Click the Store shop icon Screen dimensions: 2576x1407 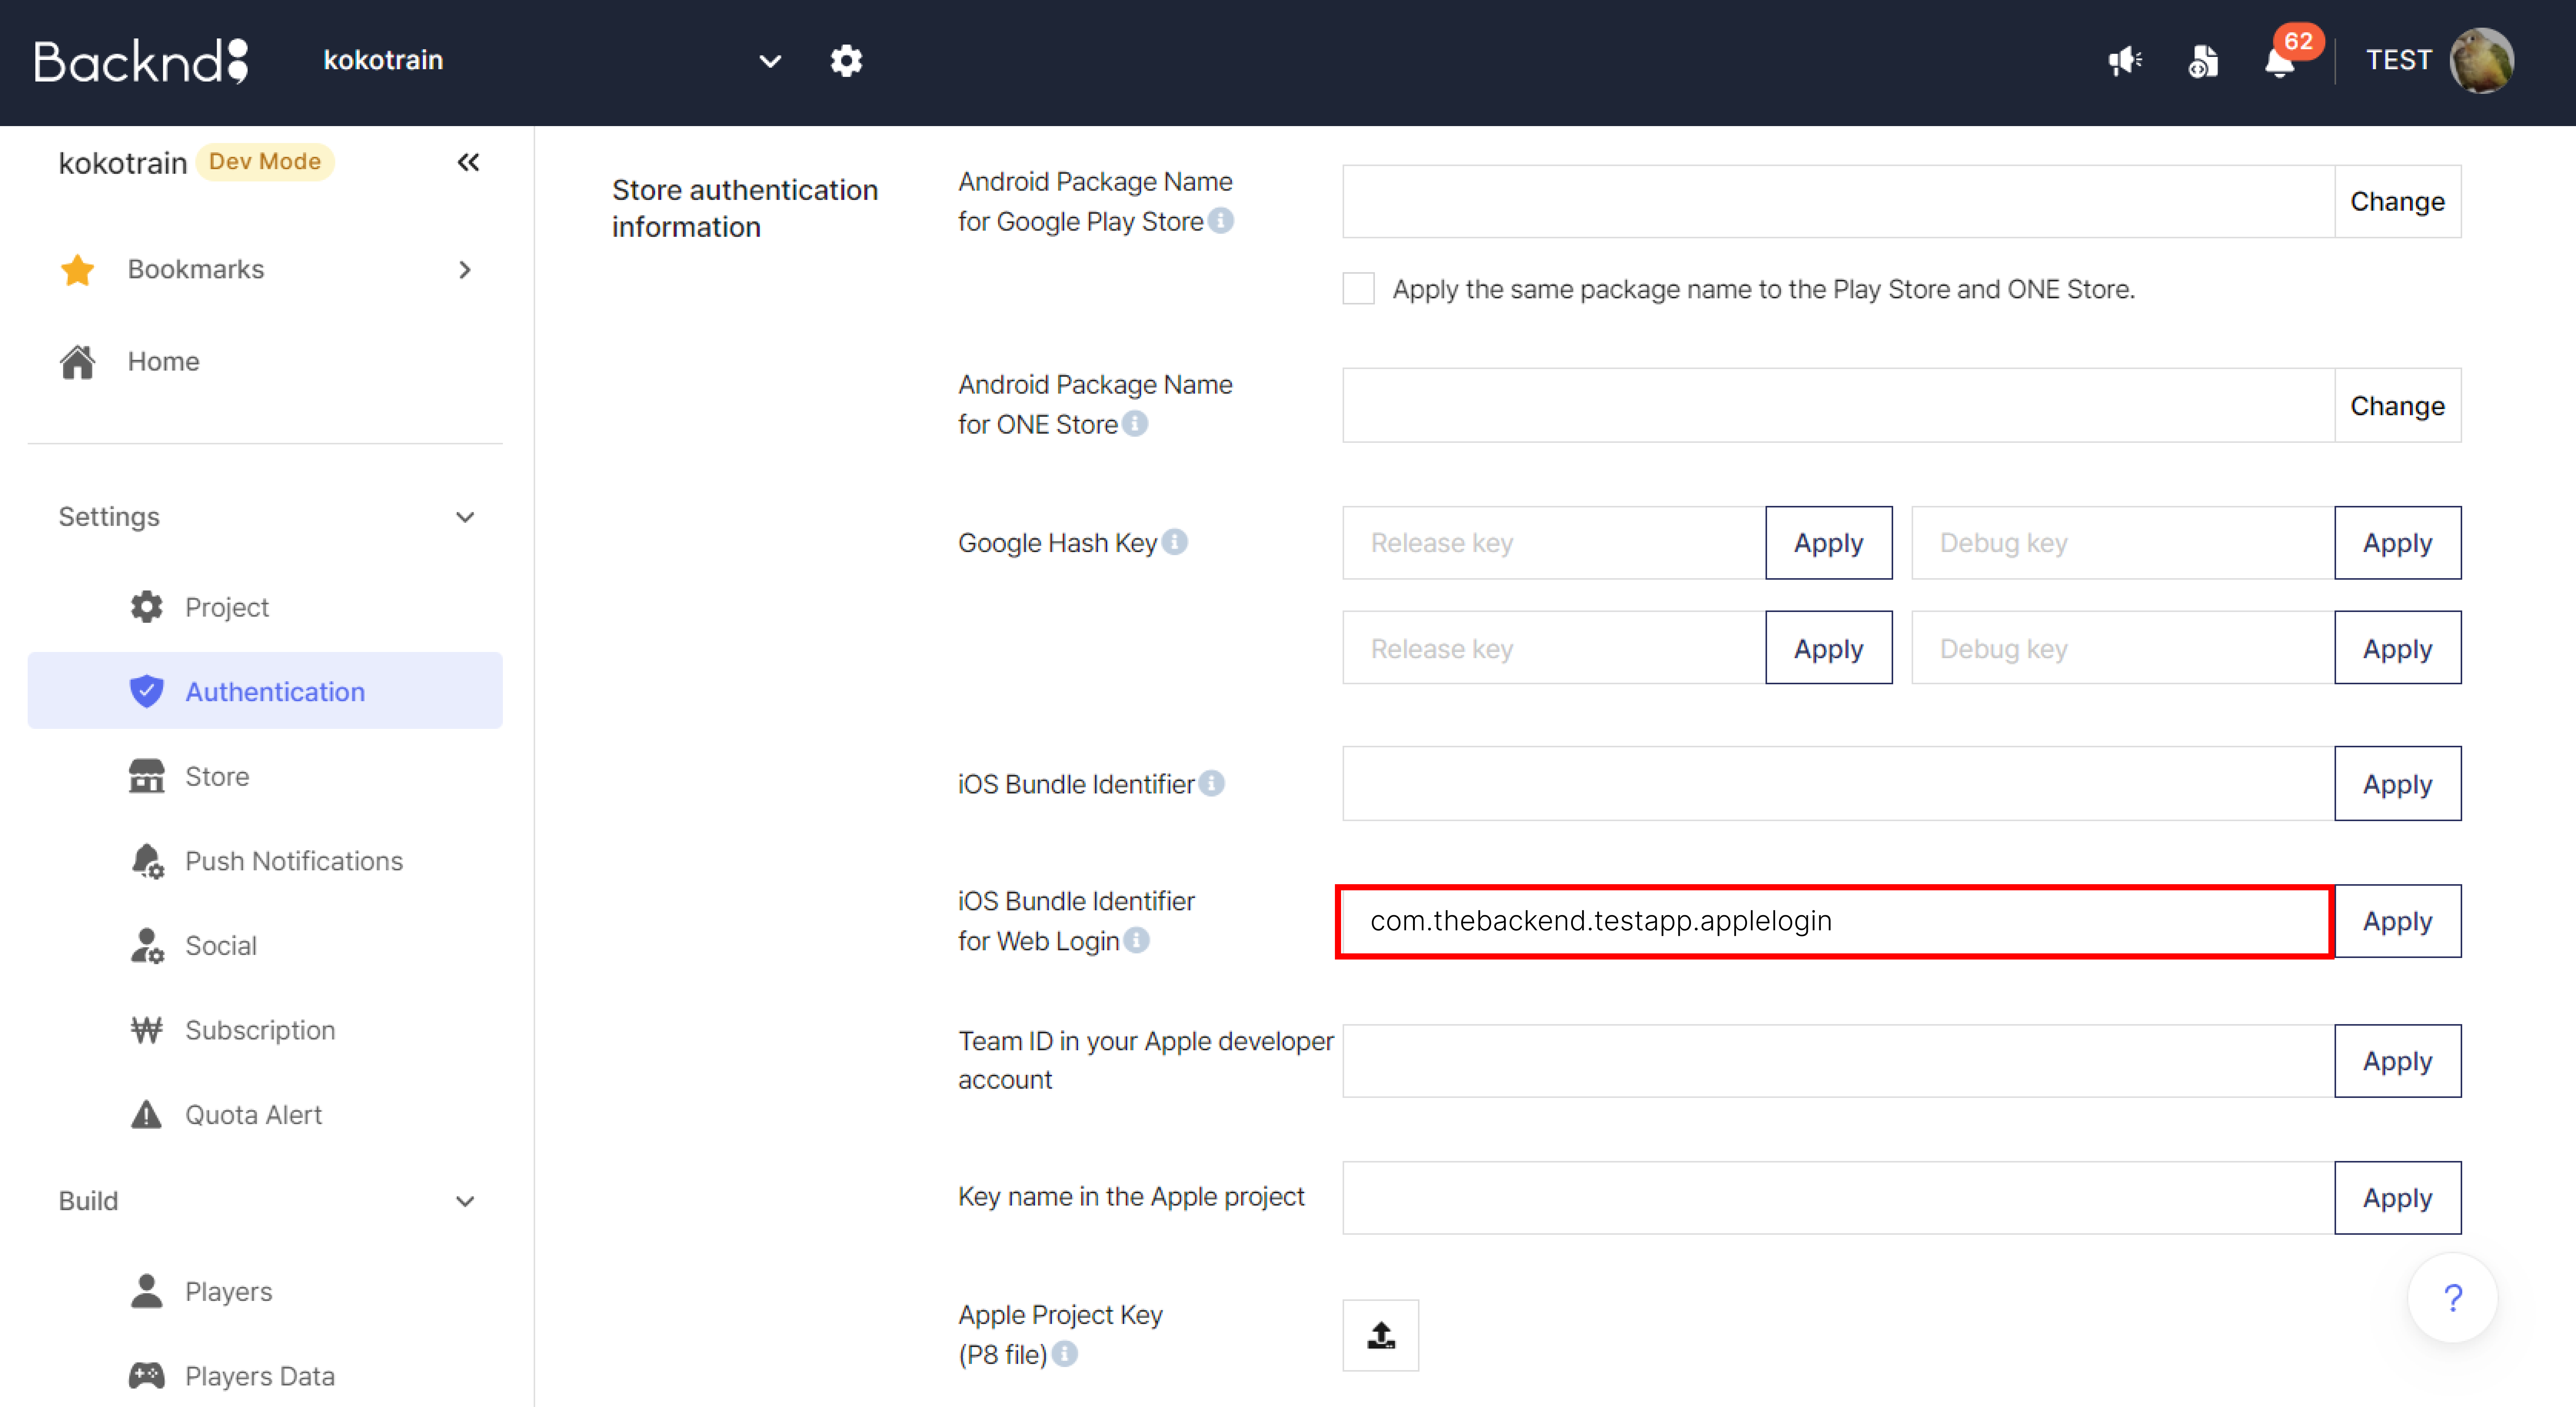[146, 776]
